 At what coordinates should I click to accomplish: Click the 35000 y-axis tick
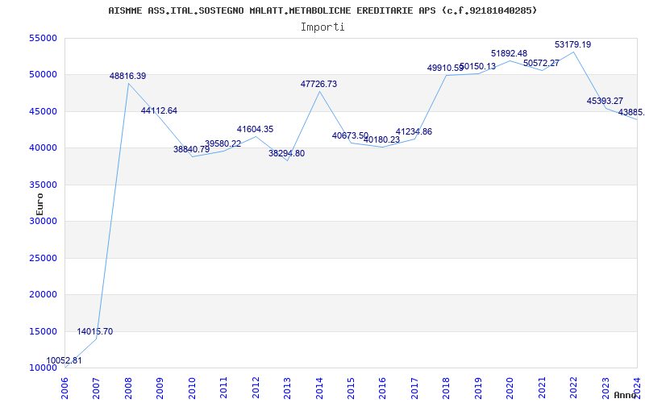(43, 185)
